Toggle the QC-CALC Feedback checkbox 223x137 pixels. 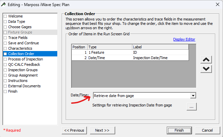click(5, 65)
